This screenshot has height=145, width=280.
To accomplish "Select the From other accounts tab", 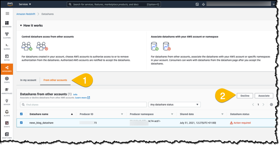I will click(x=55, y=80).
